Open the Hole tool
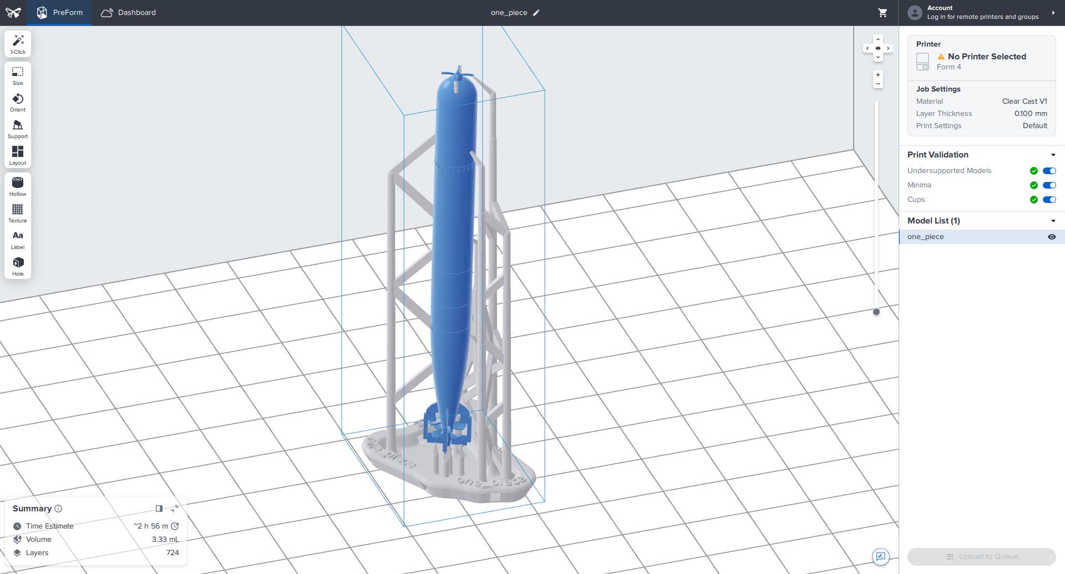Screen dimensions: 1065x574 coord(18,267)
